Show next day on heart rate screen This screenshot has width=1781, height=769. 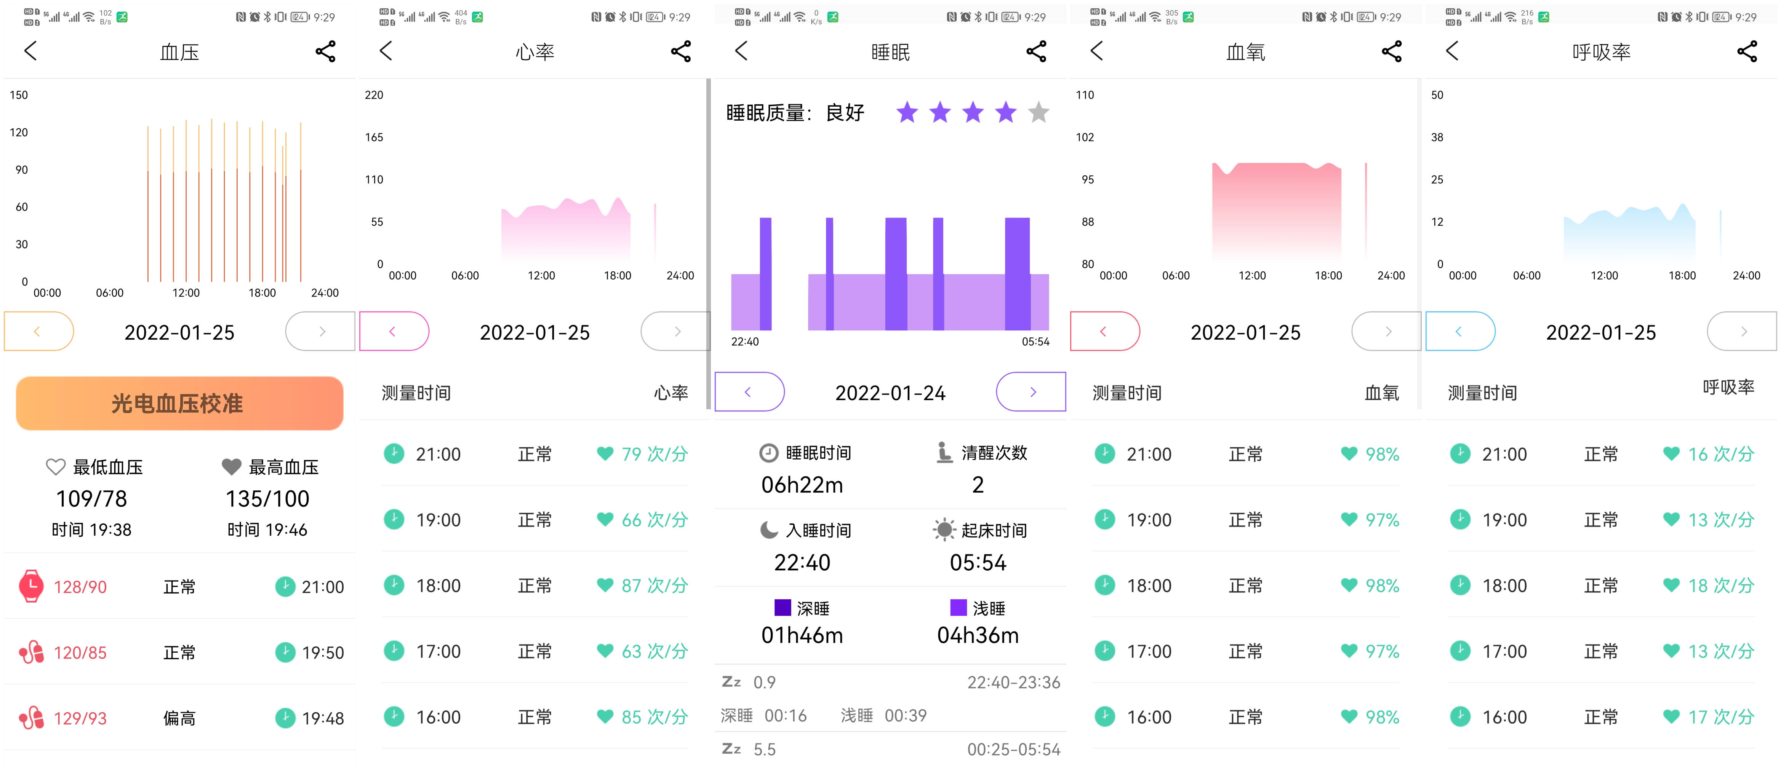click(x=675, y=331)
